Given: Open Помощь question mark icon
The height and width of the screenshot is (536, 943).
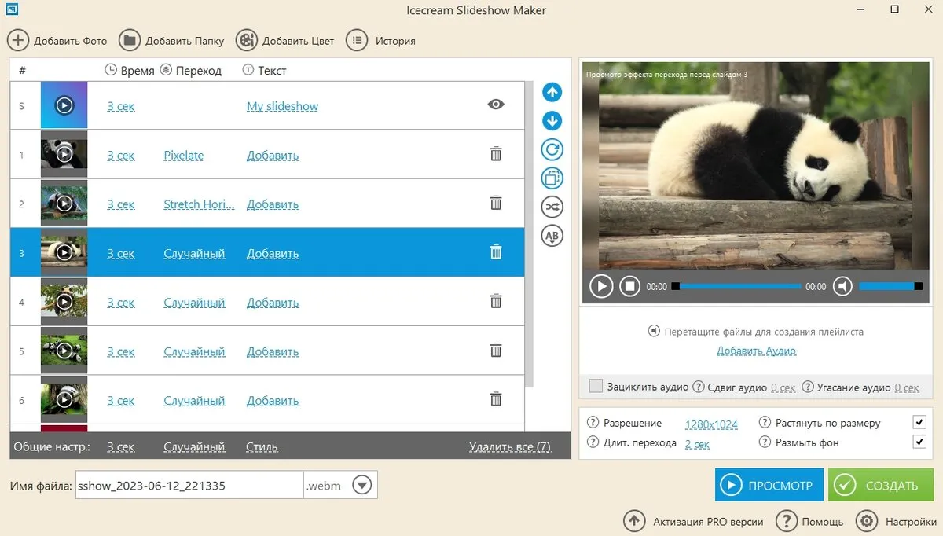Looking at the screenshot, I should point(786,521).
